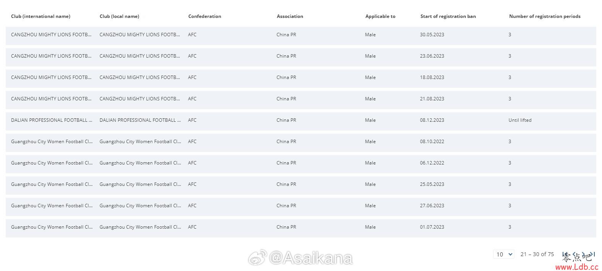Click the Until lifted cell
This screenshot has width=602, height=271.
point(520,120)
